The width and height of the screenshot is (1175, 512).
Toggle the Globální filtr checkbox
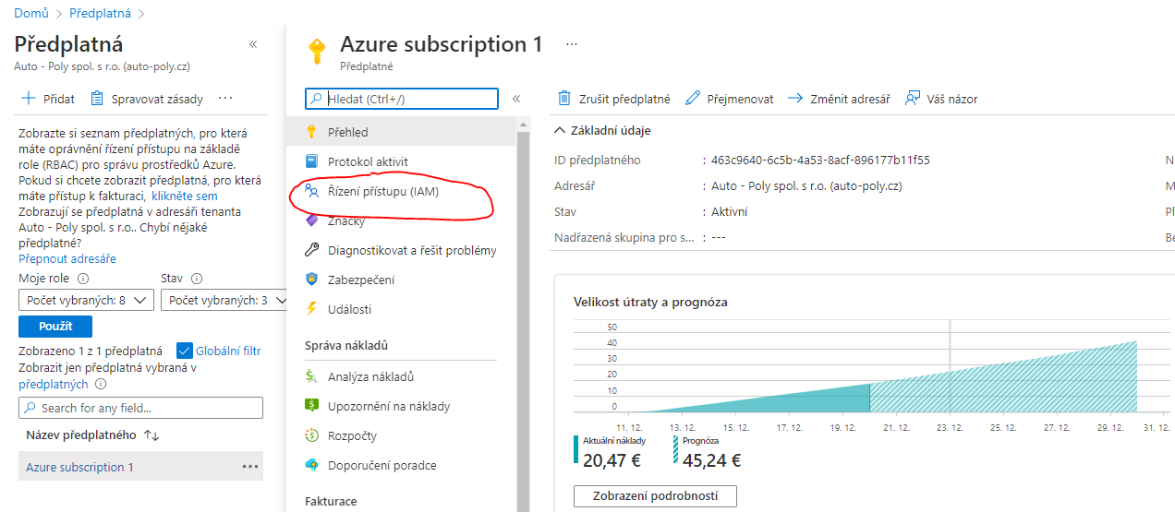tap(184, 351)
